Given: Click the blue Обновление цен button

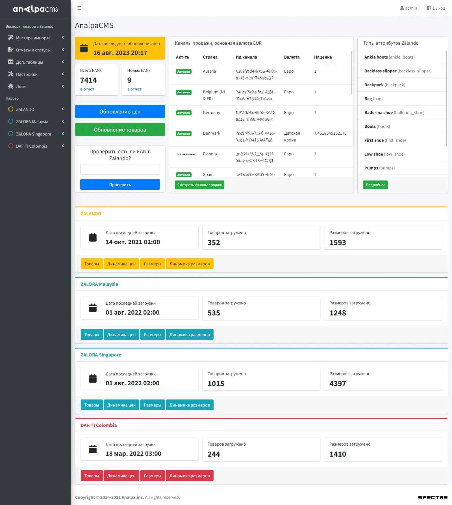Looking at the screenshot, I should pos(120,111).
